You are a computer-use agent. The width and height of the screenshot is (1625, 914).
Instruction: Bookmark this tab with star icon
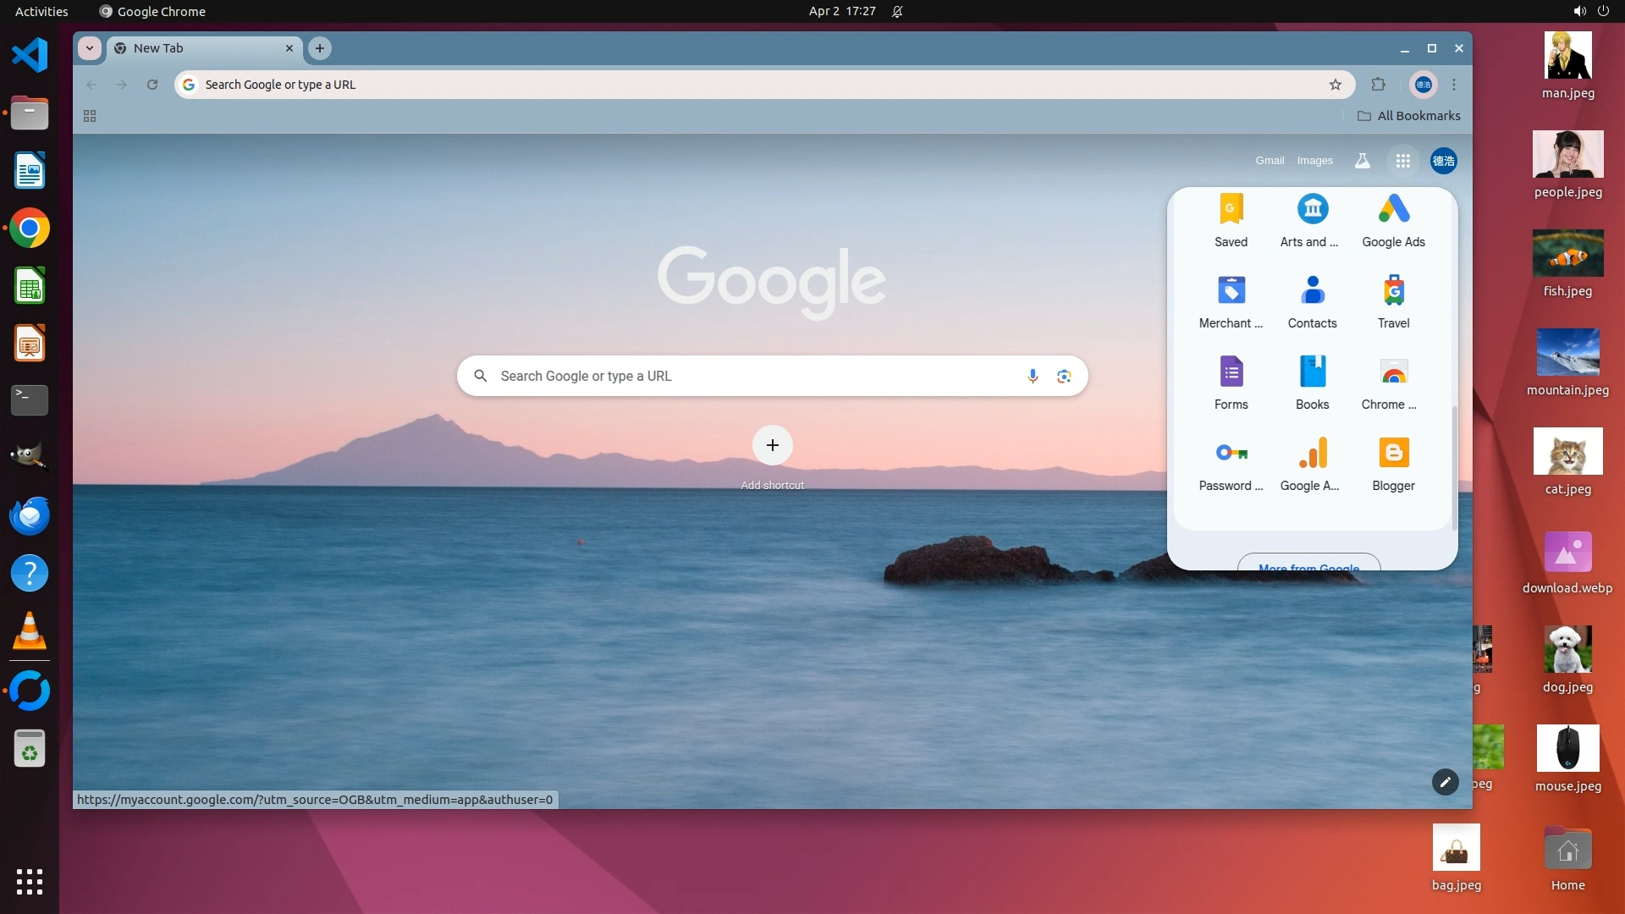click(x=1336, y=85)
